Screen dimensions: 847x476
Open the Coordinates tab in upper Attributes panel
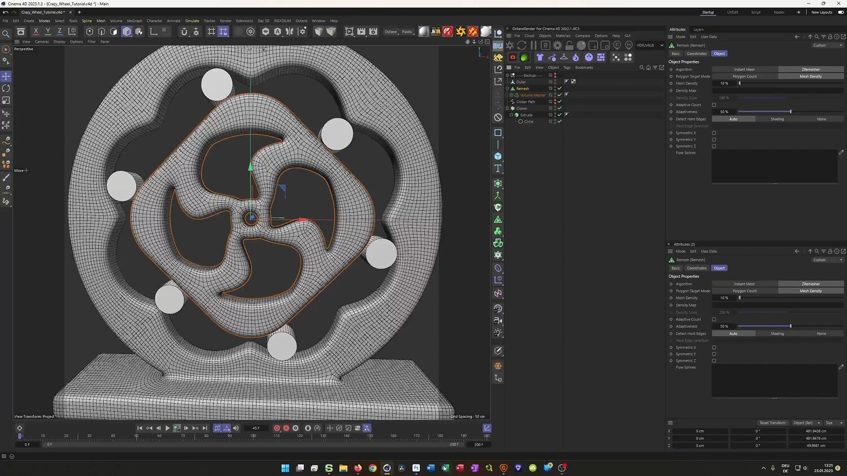697,54
